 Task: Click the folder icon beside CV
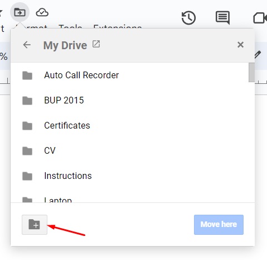tap(27, 151)
